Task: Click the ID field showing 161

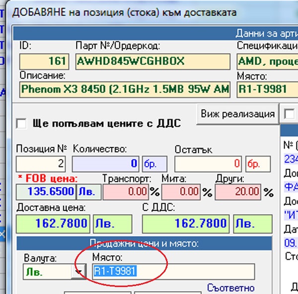Action: pyautogui.click(x=44, y=61)
